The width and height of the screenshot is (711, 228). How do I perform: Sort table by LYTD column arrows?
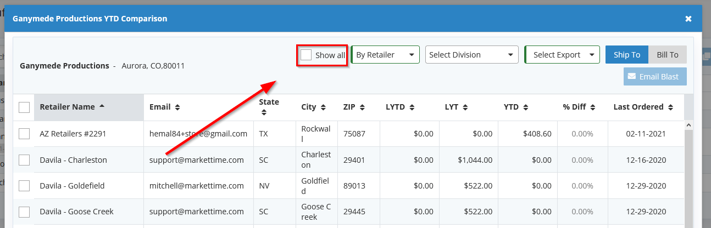click(x=412, y=107)
